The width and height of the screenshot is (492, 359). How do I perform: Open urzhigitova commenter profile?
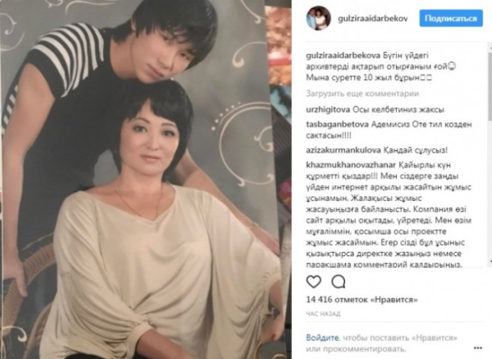(x=328, y=110)
